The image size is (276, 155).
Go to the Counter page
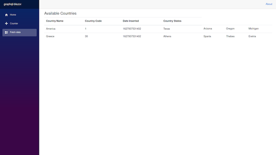[x=20, y=23]
